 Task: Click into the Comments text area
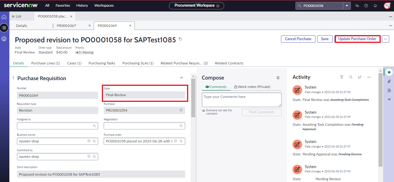click(242, 100)
